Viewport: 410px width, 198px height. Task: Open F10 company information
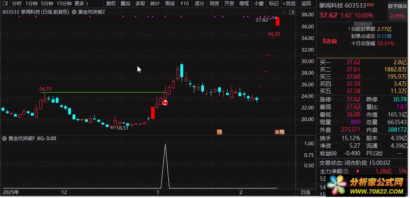click(185, 3)
